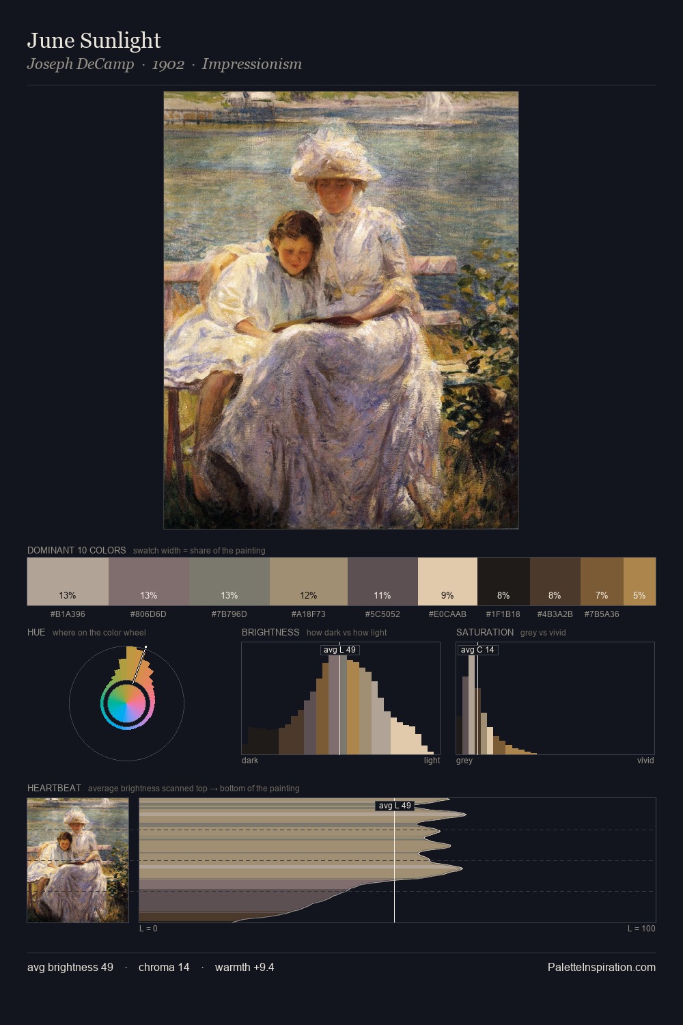Click the '#B1A396' hex code label
Image resolution: width=683 pixels, height=1025 pixels.
point(68,614)
